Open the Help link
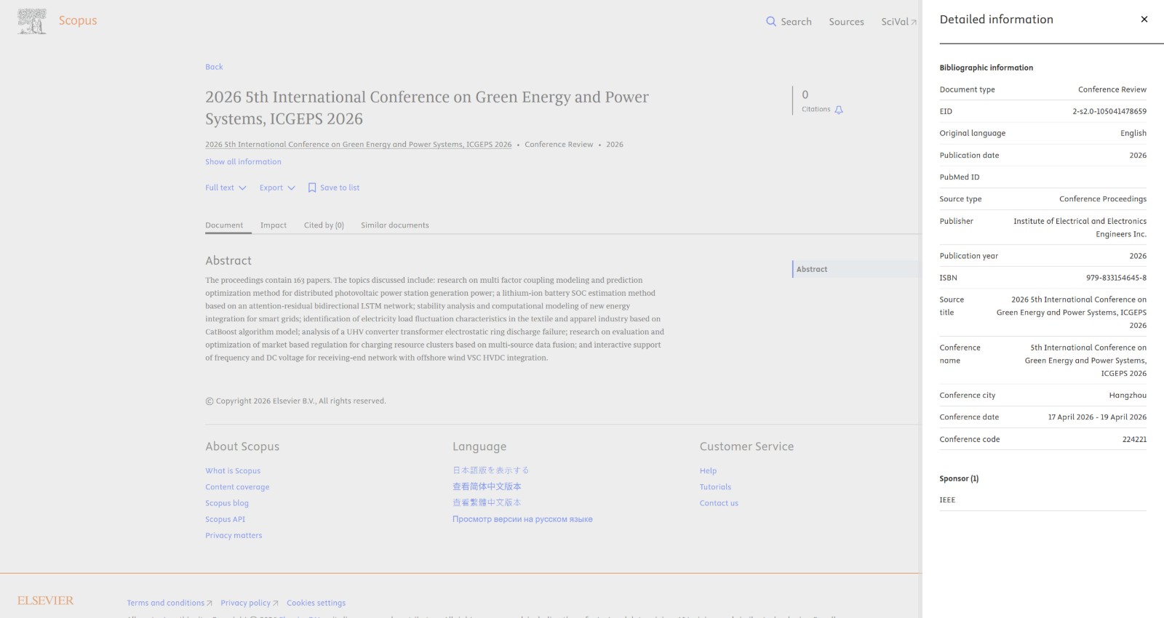Viewport: 1164px width, 618px height. 709,471
